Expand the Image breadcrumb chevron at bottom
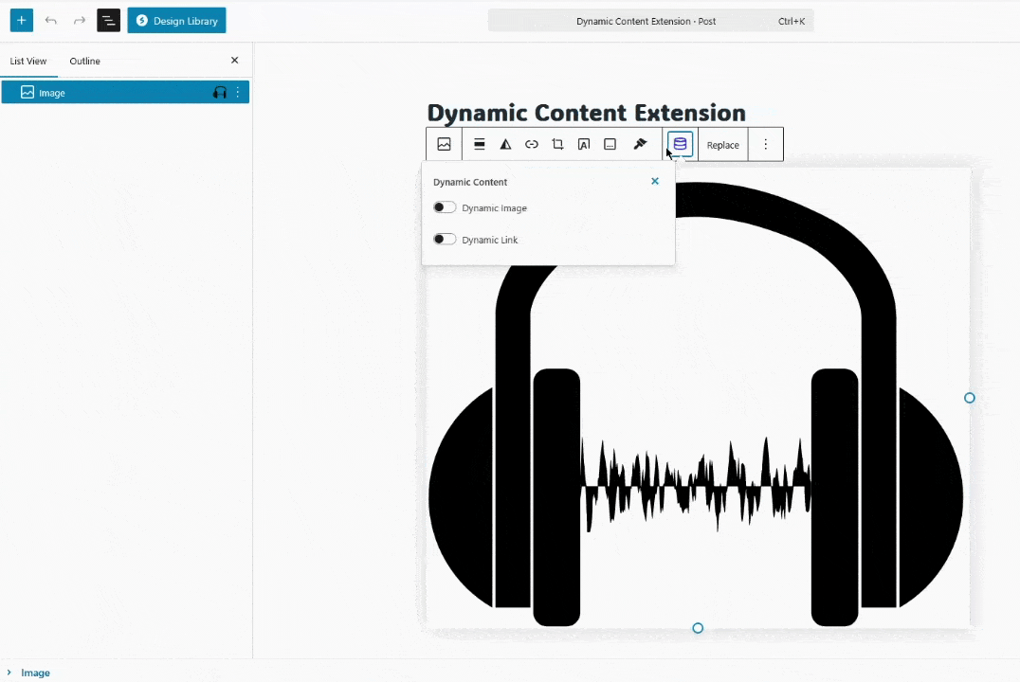1020x682 pixels. pos(9,673)
